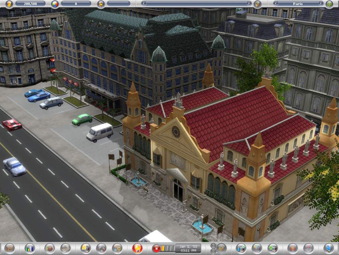Open the recipe papers icon

point(65,249)
